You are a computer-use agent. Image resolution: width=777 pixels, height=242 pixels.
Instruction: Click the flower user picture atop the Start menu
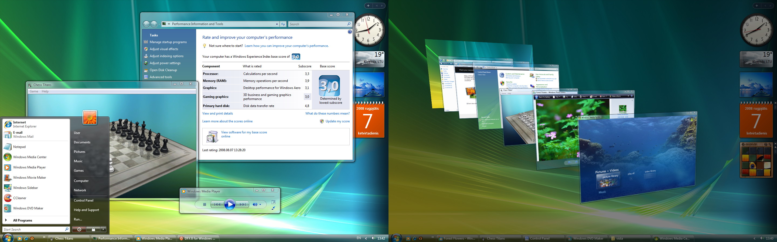click(x=90, y=117)
